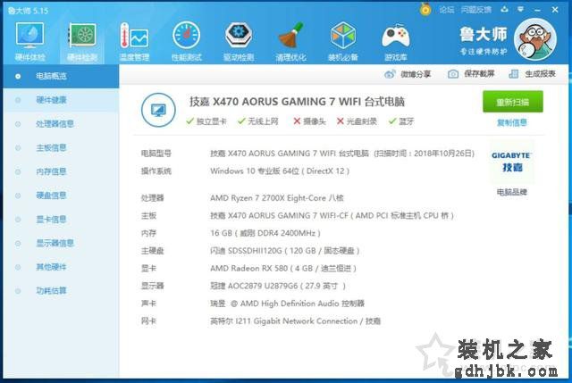Click the 鲁大师 avatar mascot

pyautogui.click(x=535, y=39)
